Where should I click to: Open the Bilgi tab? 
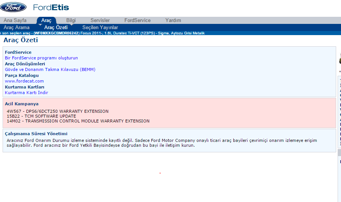pyautogui.click(x=71, y=20)
